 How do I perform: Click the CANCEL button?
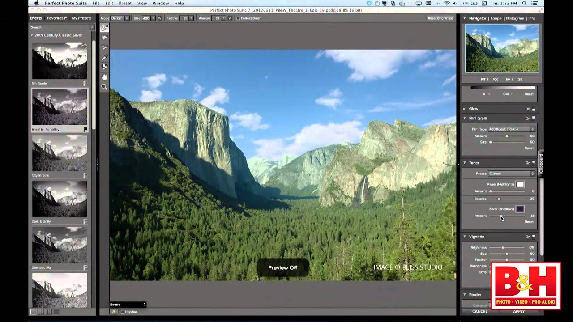tap(479, 312)
